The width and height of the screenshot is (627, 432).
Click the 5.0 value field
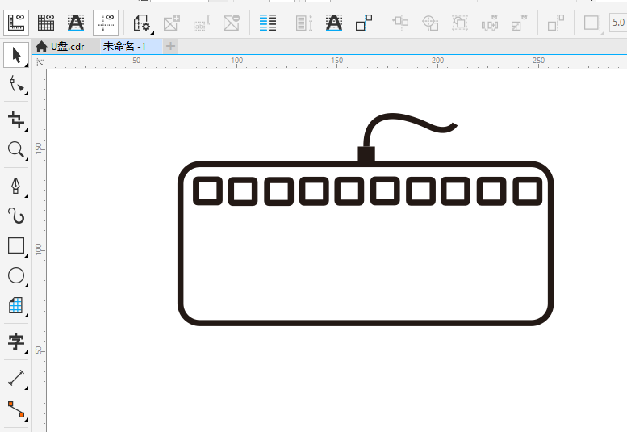pyautogui.click(x=618, y=23)
